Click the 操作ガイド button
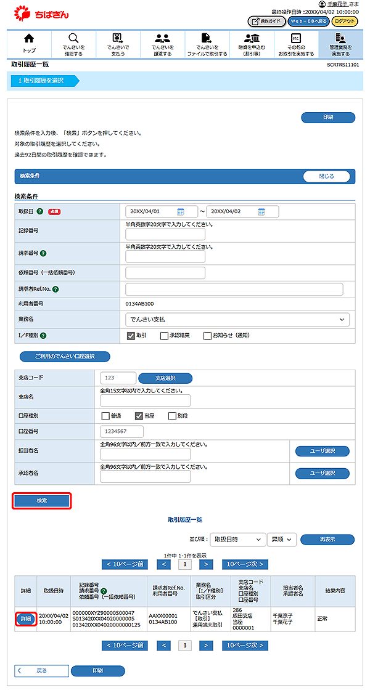 [266, 21]
